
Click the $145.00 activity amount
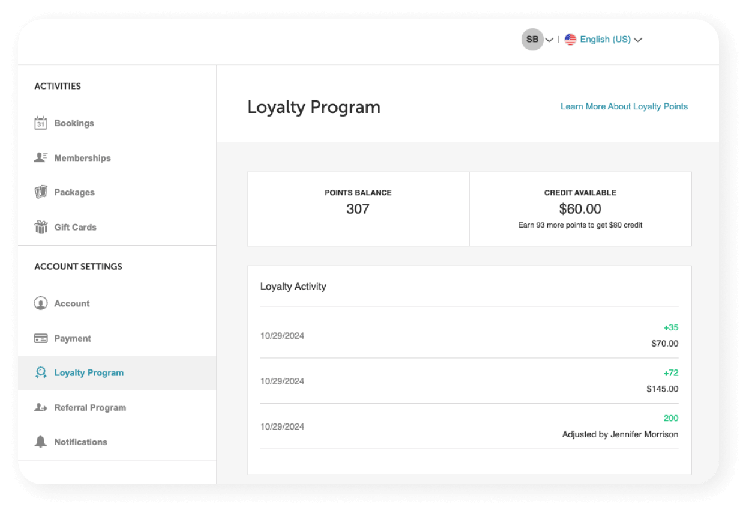click(663, 389)
